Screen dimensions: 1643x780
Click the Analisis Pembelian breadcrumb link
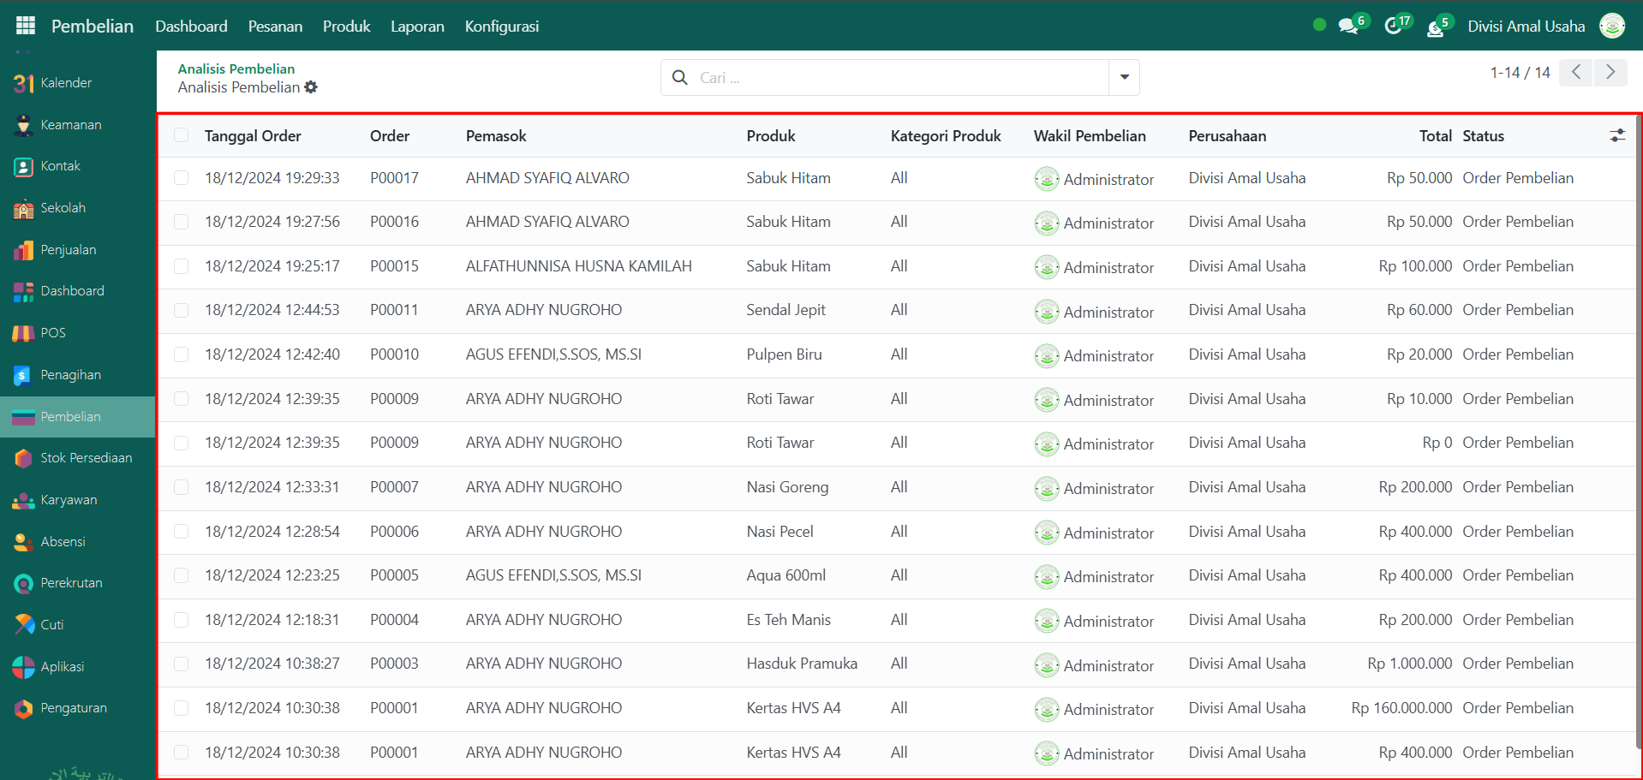[x=236, y=68]
